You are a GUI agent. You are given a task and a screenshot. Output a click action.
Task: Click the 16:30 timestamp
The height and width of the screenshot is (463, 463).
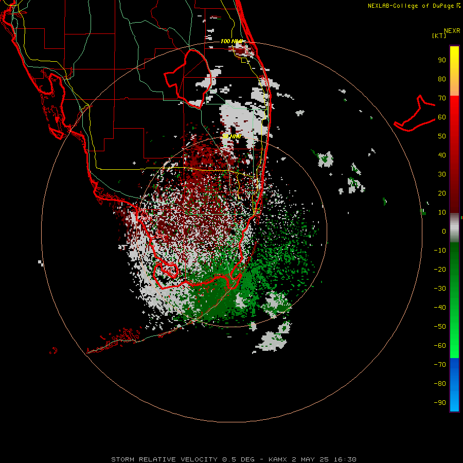345,459
